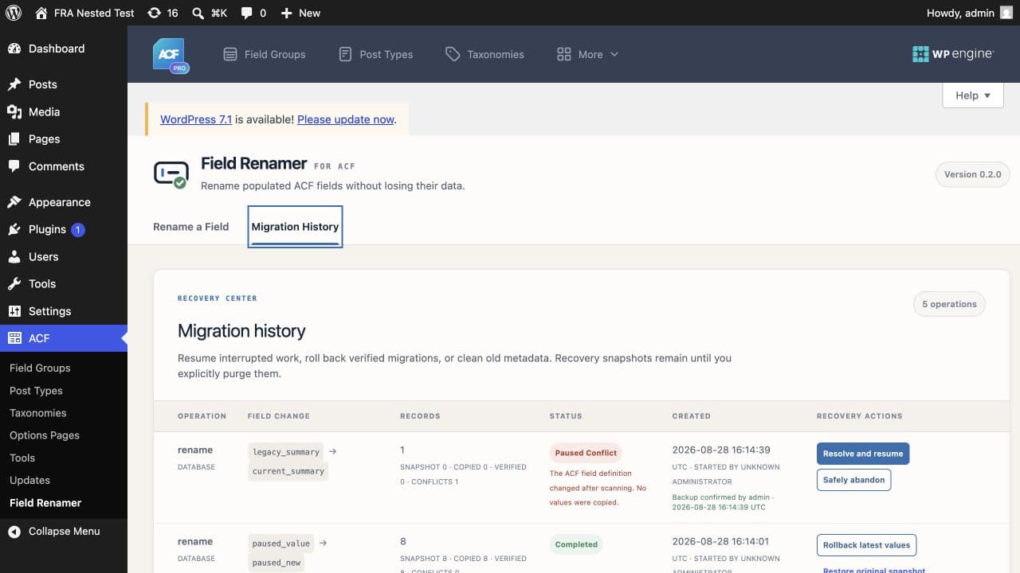Visit FRA Nested Test site home icon
This screenshot has width=1020, height=573.
(41, 13)
